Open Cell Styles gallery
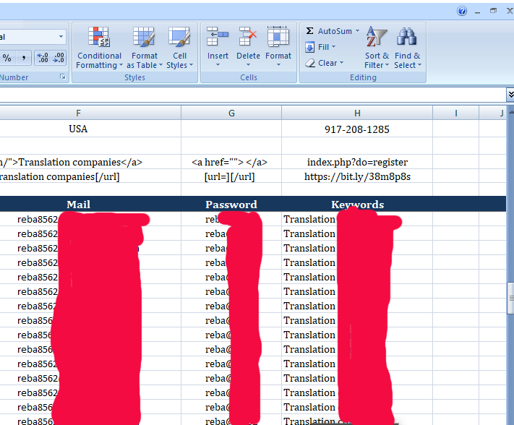Viewport: 514px width, 425px height. click(179, 48)
